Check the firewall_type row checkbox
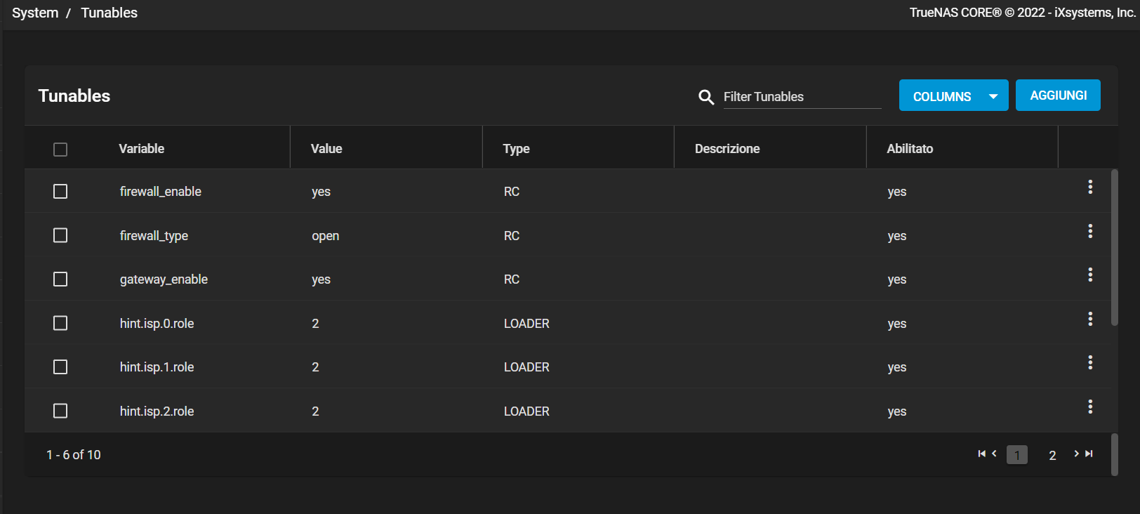Screen dimensions: 1140x514 pos(60,235)
